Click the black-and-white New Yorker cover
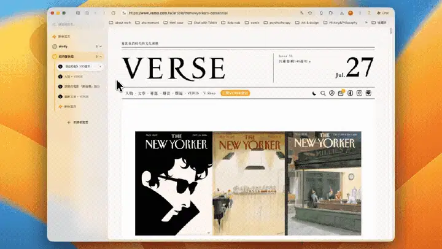Viewport: 442px width, 249px height. click(x=174, y=183)
